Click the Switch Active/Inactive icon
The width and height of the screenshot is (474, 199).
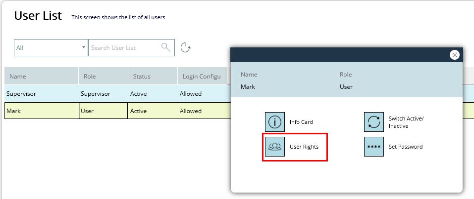374,122
